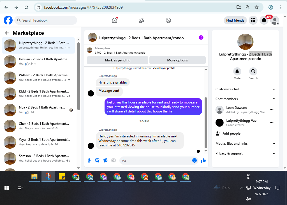Open Chrome three-dot menu
Screen dimensions: 287x205
(281, 7)
